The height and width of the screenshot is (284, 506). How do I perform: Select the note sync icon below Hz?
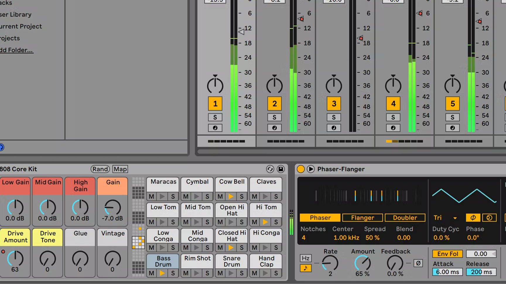coord(305,268)
